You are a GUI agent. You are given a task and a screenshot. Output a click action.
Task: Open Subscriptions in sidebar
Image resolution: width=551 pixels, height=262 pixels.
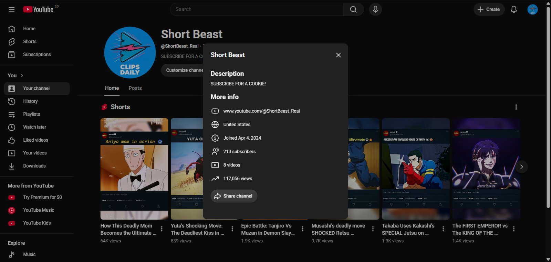(x=37, y=54)
